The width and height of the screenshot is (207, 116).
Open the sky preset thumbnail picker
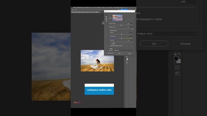[x=118, y=18]
